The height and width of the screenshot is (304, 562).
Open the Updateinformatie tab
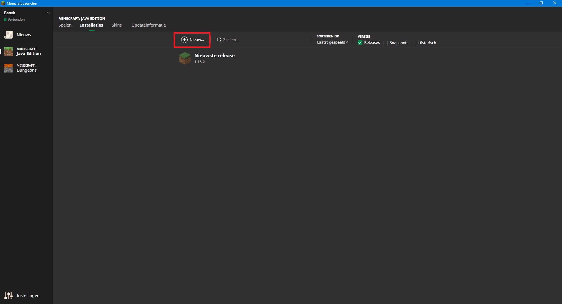[x=149, y=25]
